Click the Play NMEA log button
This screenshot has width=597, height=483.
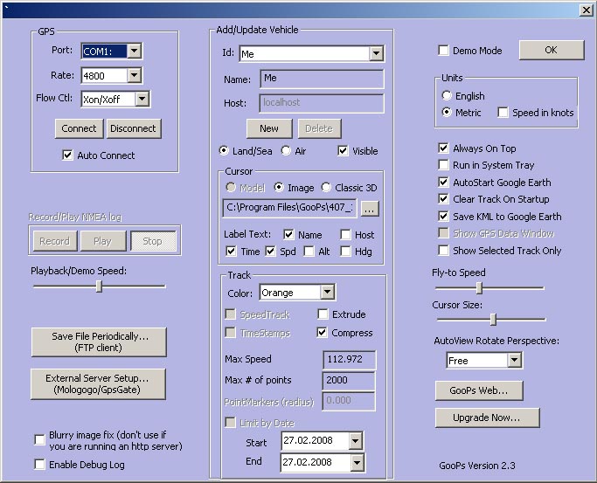102,241
